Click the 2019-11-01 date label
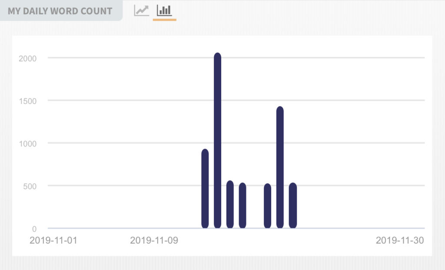This screenshot has width=445, height=270. [53, 240]
